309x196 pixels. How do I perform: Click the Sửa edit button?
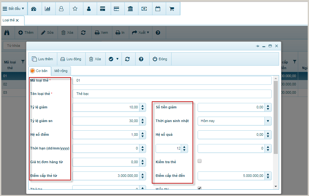coord(47,33)
